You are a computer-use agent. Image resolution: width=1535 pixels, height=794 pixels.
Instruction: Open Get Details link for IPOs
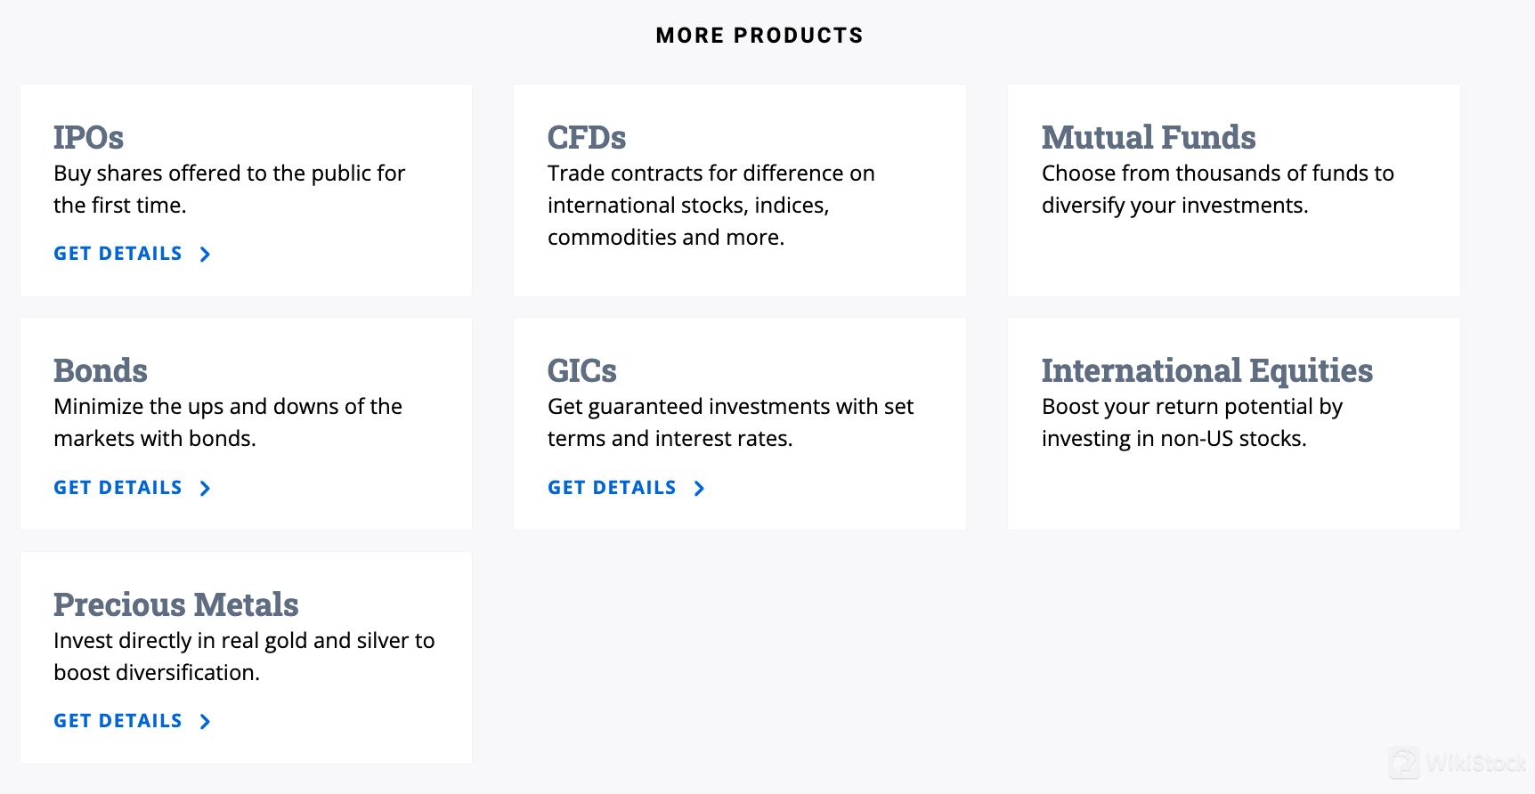coord(118,254)
